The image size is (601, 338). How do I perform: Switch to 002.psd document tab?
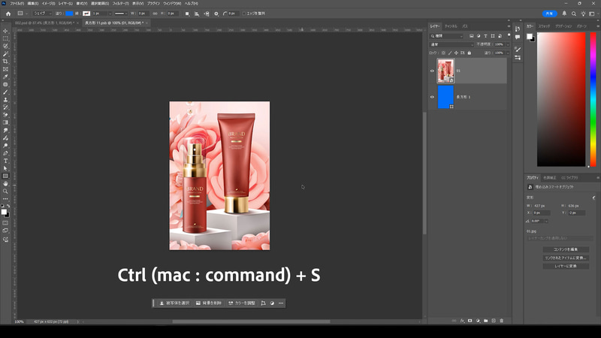tap(45, 23)
